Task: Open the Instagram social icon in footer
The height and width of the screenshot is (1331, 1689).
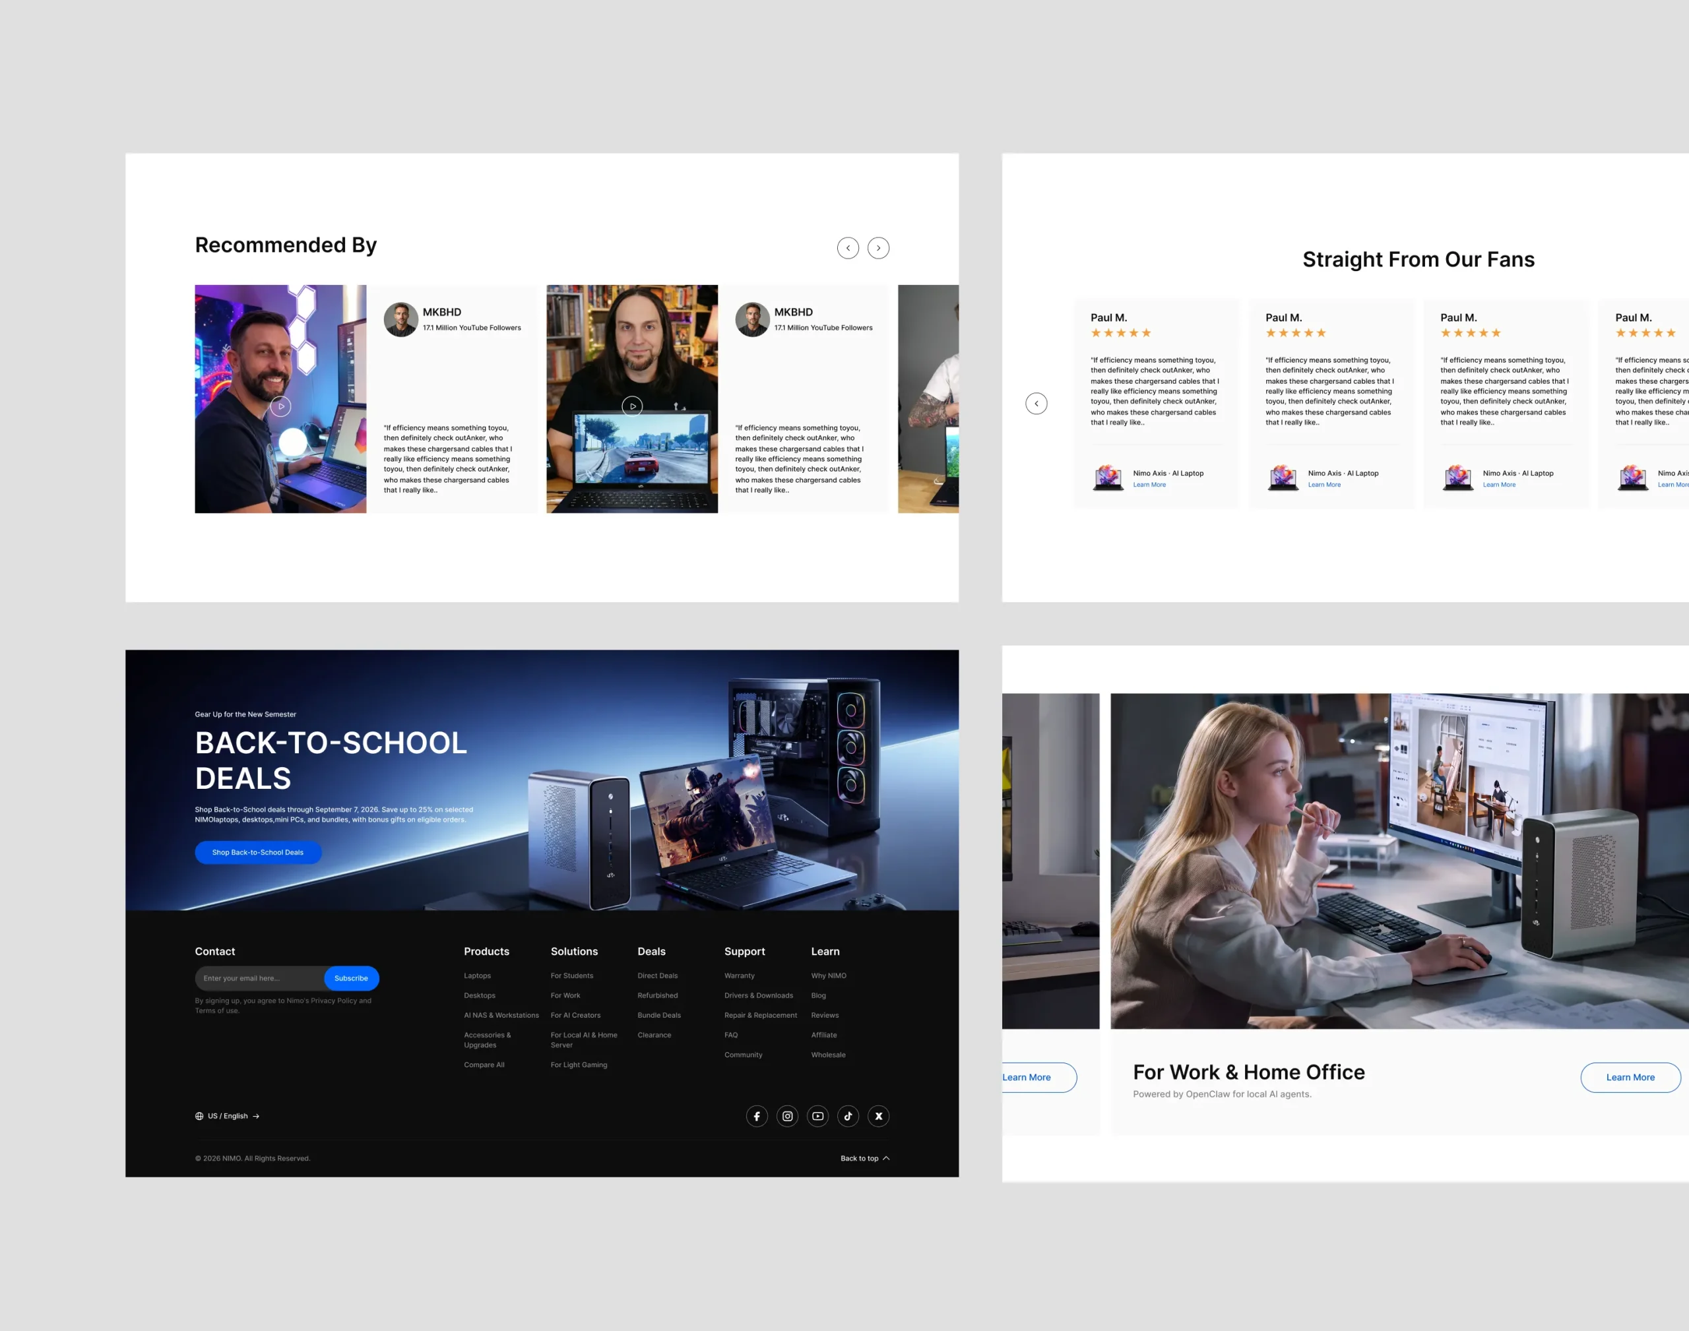Action: tap(787, 1116)
